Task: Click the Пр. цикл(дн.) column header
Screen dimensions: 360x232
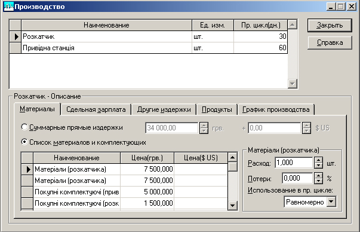Action: (x=260, y=25)
